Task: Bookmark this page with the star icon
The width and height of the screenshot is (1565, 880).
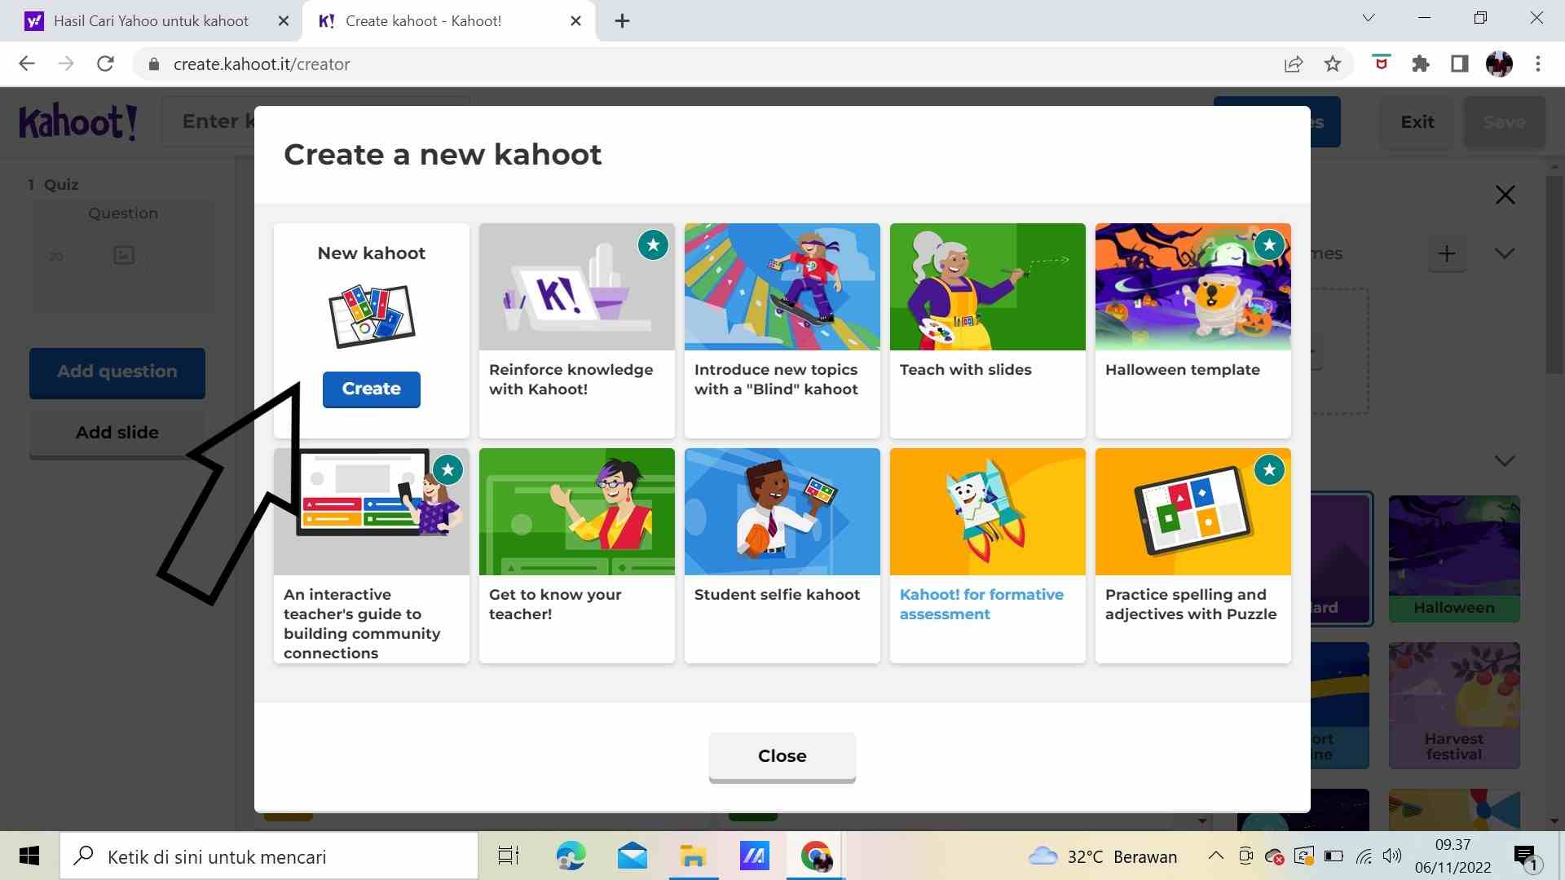Action: 1333,64
